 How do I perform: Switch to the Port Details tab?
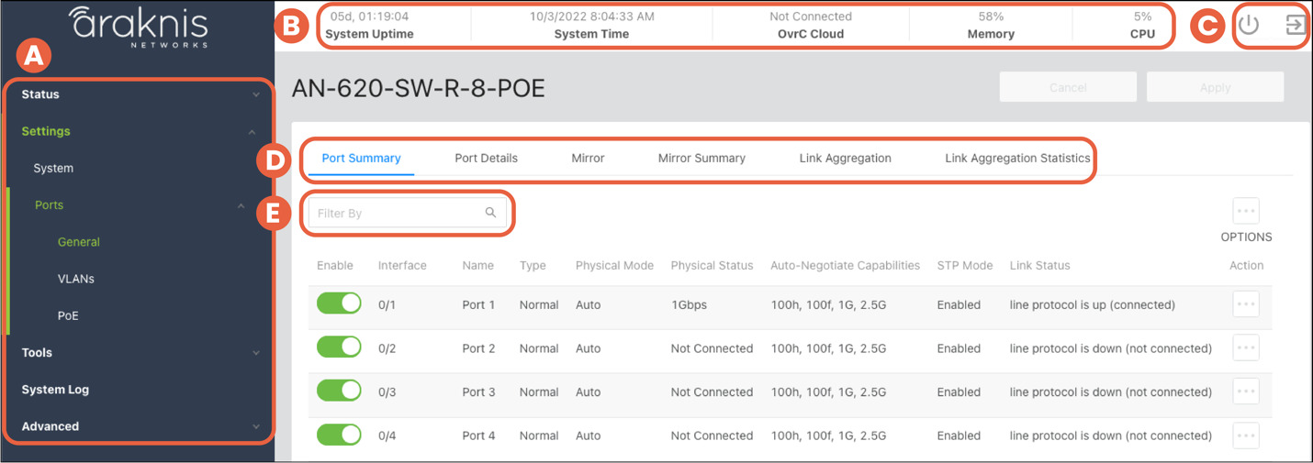[x=486, y=158]
